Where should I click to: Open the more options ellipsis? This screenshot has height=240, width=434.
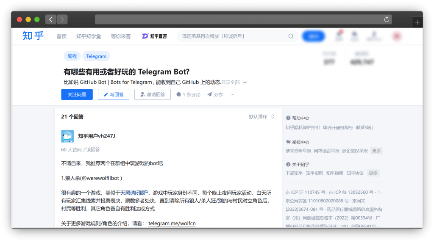233,94
